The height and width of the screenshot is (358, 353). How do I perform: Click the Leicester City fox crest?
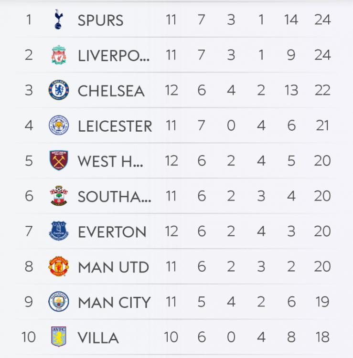click(x=59, y=126)
